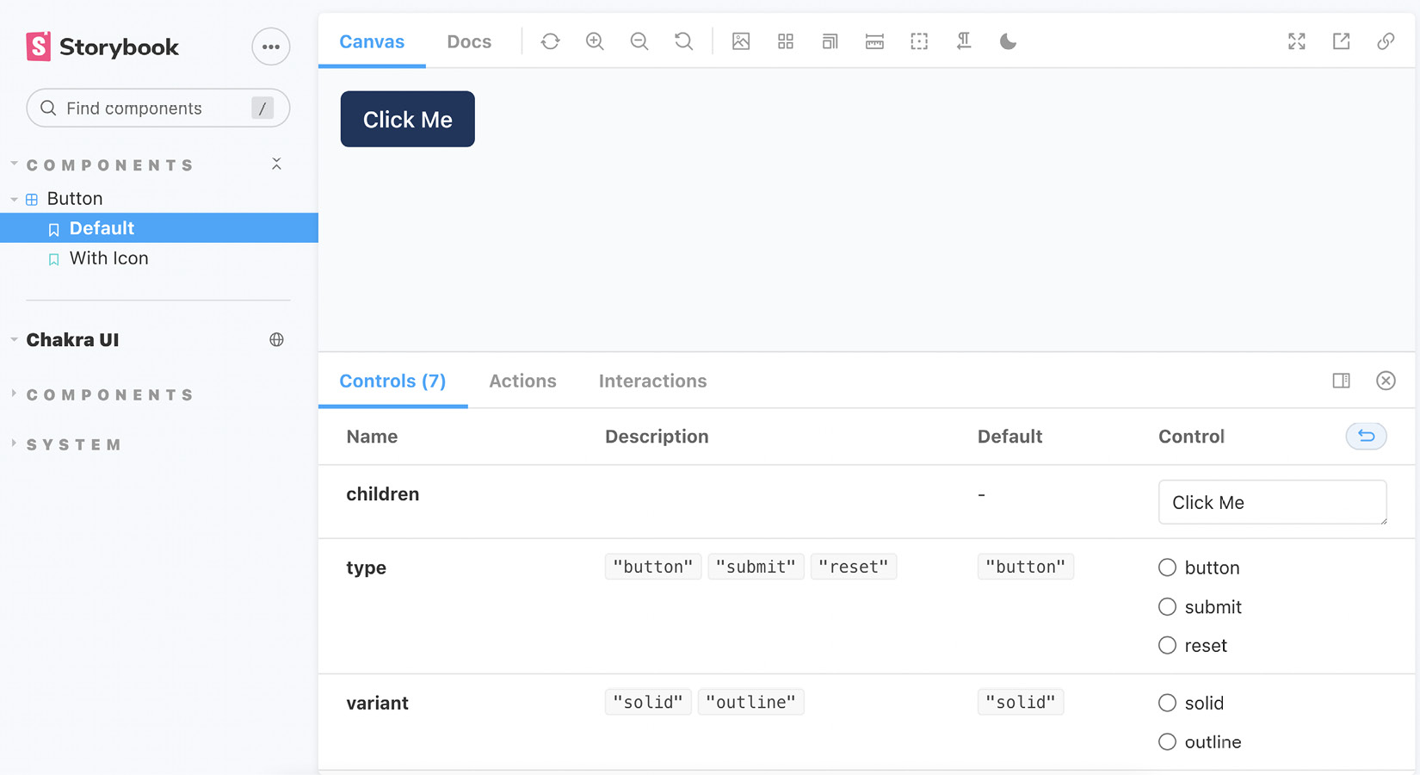
Task: Toggle dark mode with the moon icon
Action: [x=1008, y=40]
